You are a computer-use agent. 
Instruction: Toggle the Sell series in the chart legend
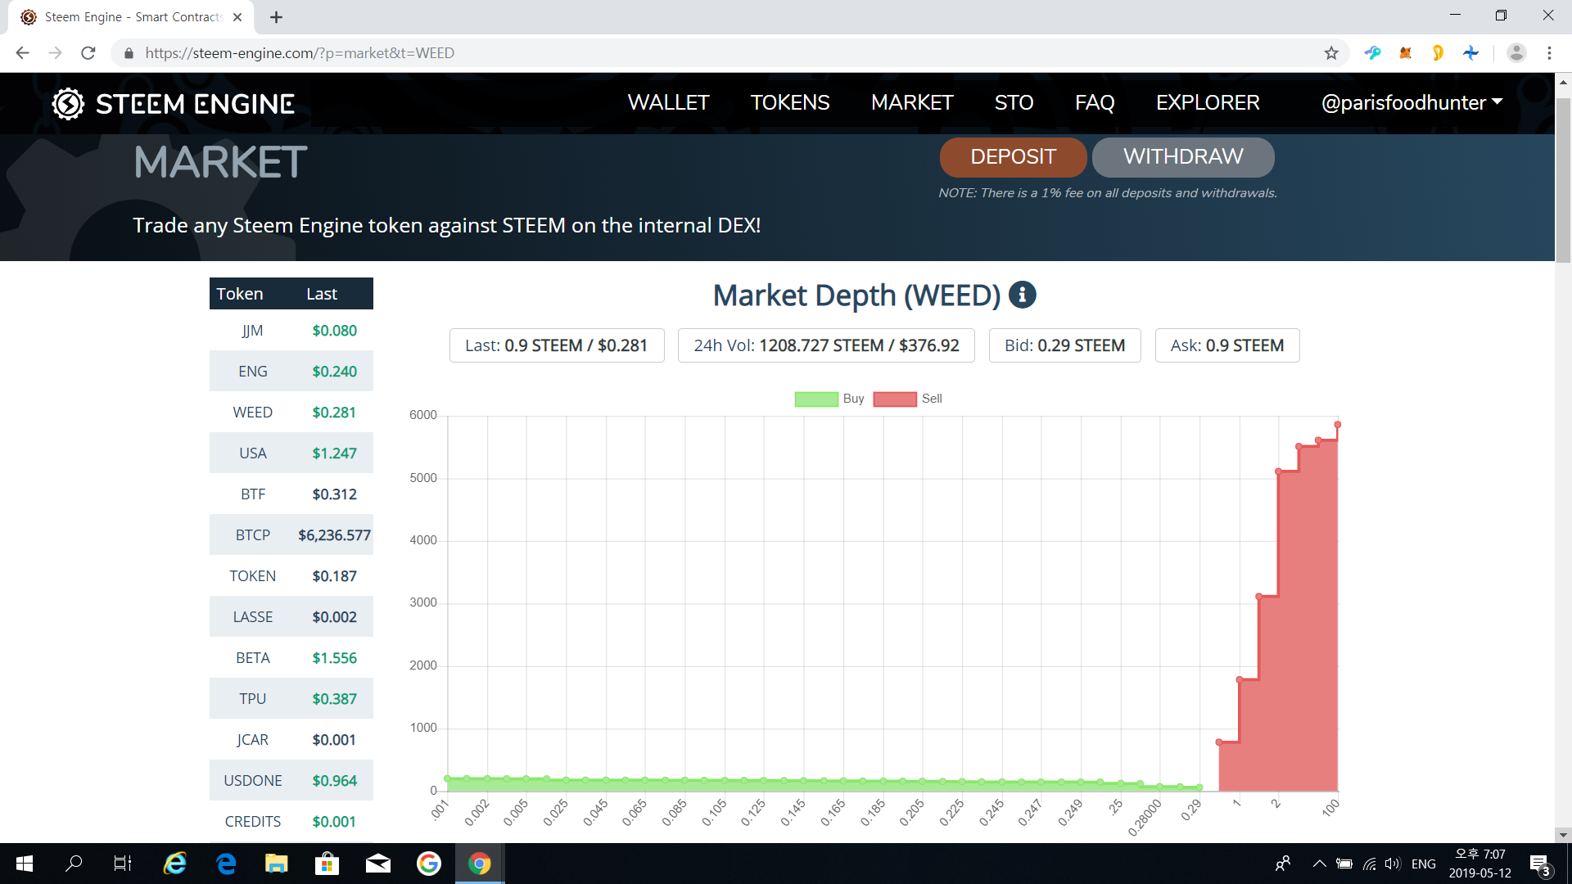pyautogui.click(x=907, y=399)
